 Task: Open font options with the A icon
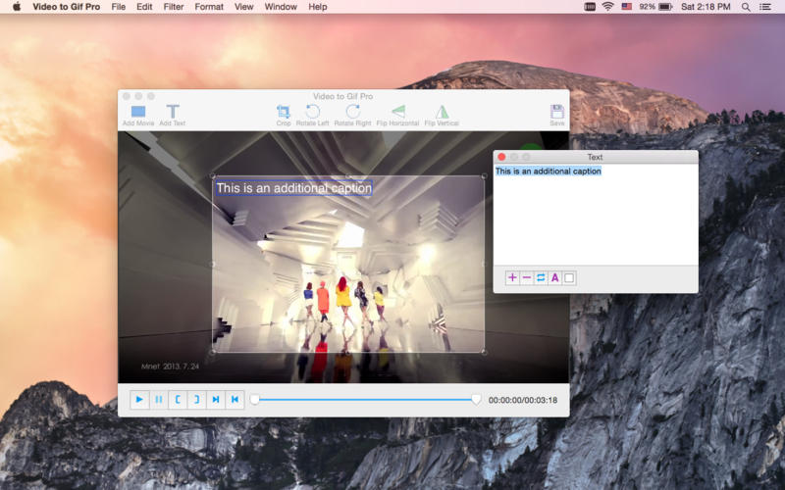[555, 277]
